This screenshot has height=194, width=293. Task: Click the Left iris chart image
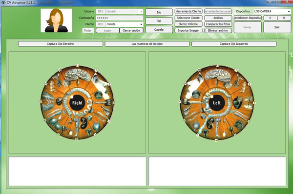coord(217,102)
